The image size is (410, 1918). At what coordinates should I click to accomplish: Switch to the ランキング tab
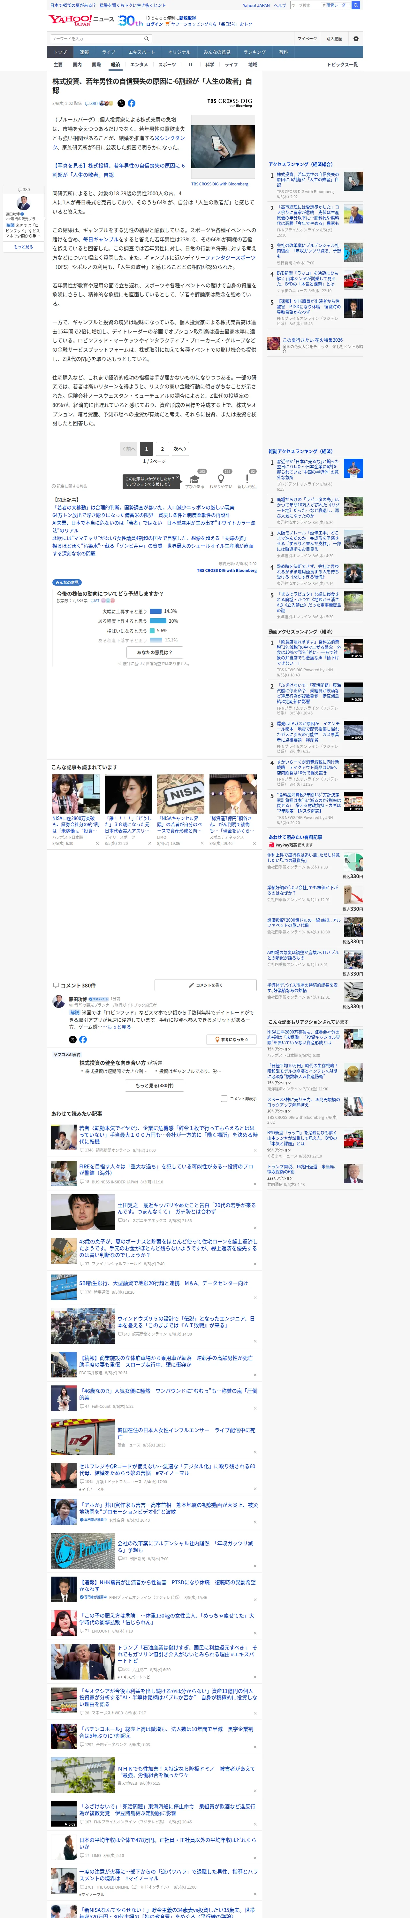(254, 52)
